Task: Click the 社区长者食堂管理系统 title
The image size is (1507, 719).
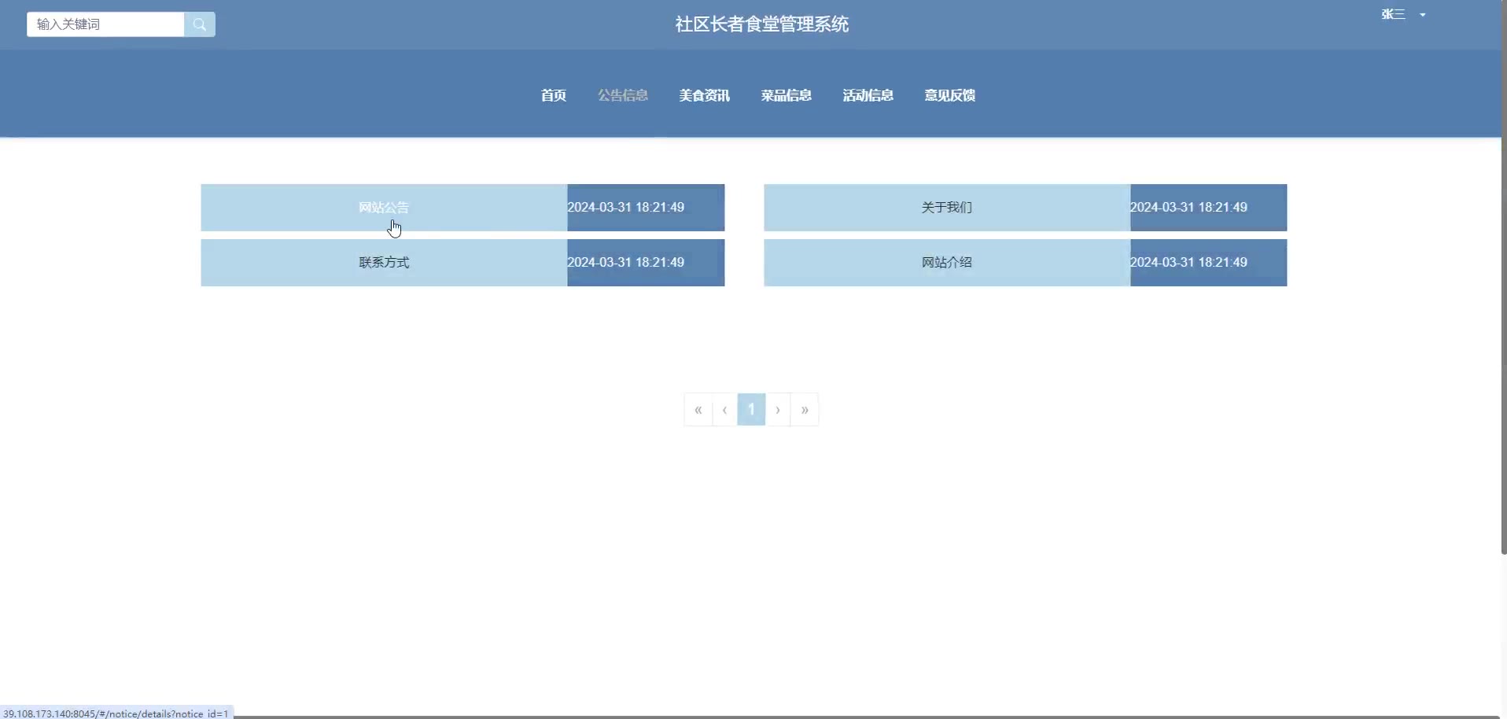Action: [x=761, y=24]
